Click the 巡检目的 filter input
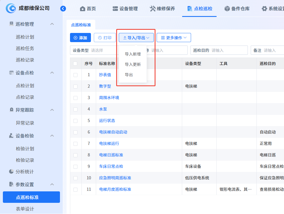This screenshot has width=284, height=214. pos(219,50)
